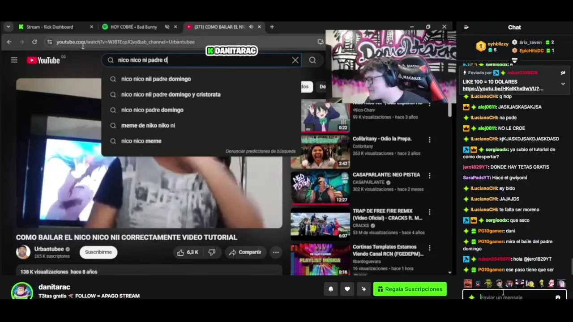Open options for CASAPARLANTE video

[429, 176]
